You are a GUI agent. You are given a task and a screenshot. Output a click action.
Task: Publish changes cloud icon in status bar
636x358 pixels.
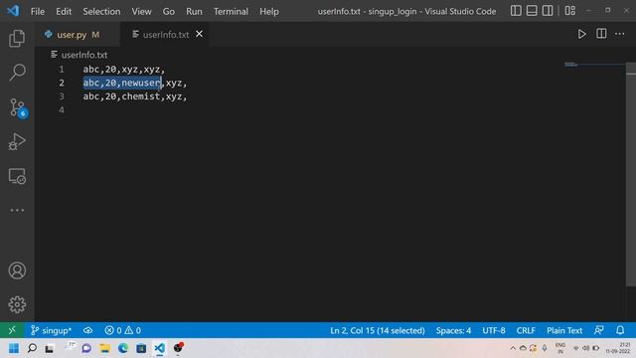click(x=87, y=330)
